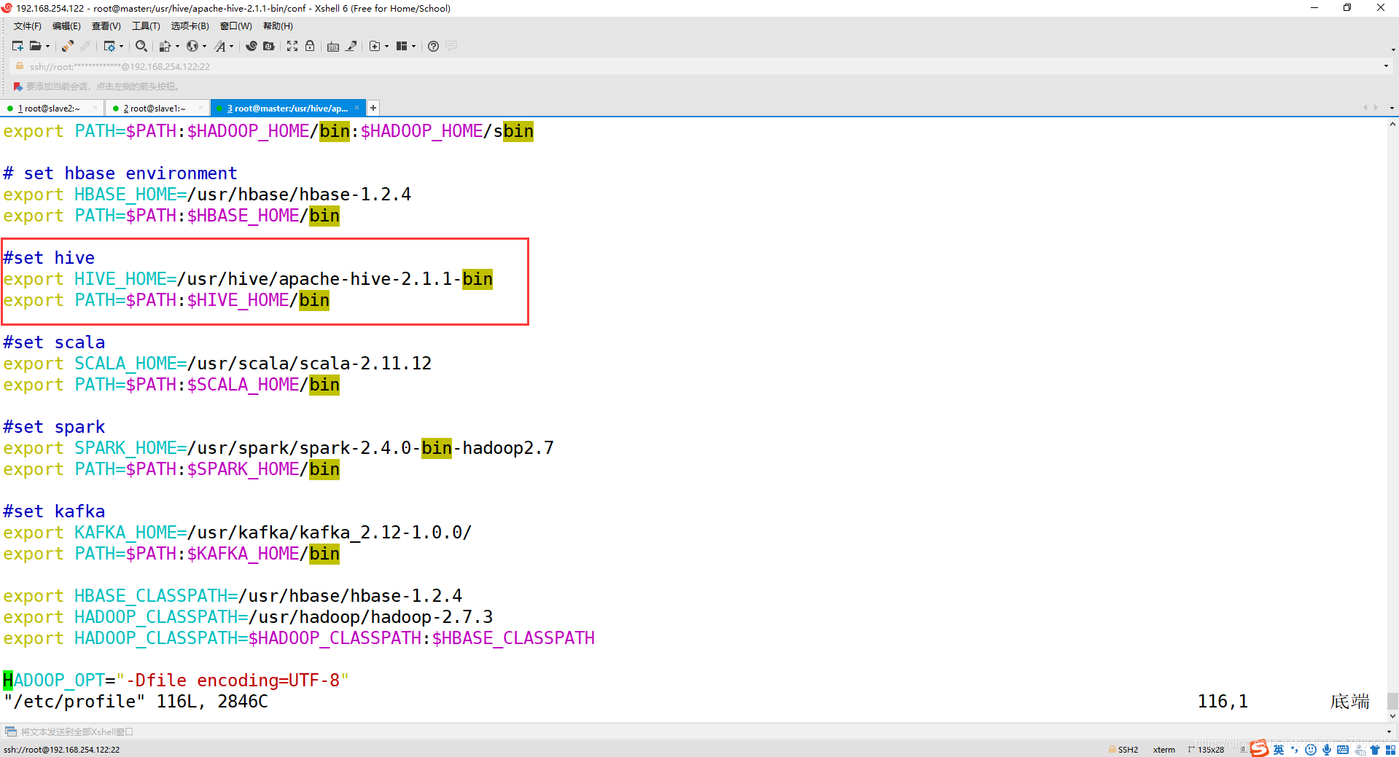Open the 文件(F) menu
The image size is (1399, 757).
[x=28, y=26]
